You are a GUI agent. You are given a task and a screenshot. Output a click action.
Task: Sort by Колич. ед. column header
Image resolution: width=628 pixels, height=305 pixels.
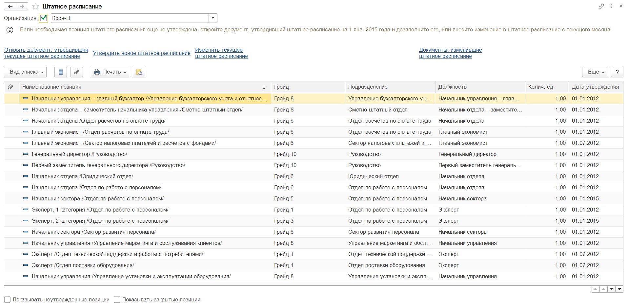coord(547,87)
